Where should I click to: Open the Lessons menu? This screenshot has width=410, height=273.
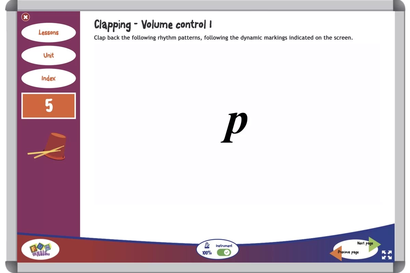(49, 33)
